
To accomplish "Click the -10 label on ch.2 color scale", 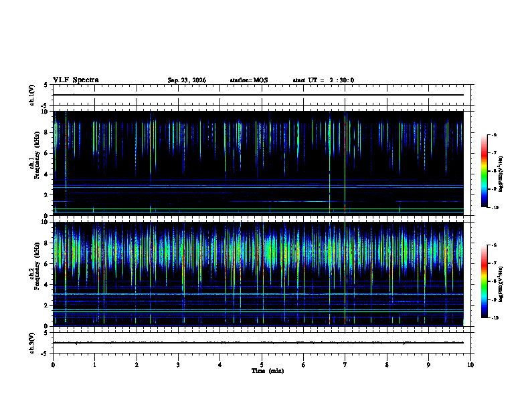I will click(495, 318).
